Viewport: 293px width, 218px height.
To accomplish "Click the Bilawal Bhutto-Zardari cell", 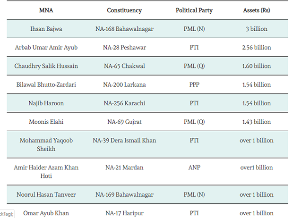I will tap(46, 84).
